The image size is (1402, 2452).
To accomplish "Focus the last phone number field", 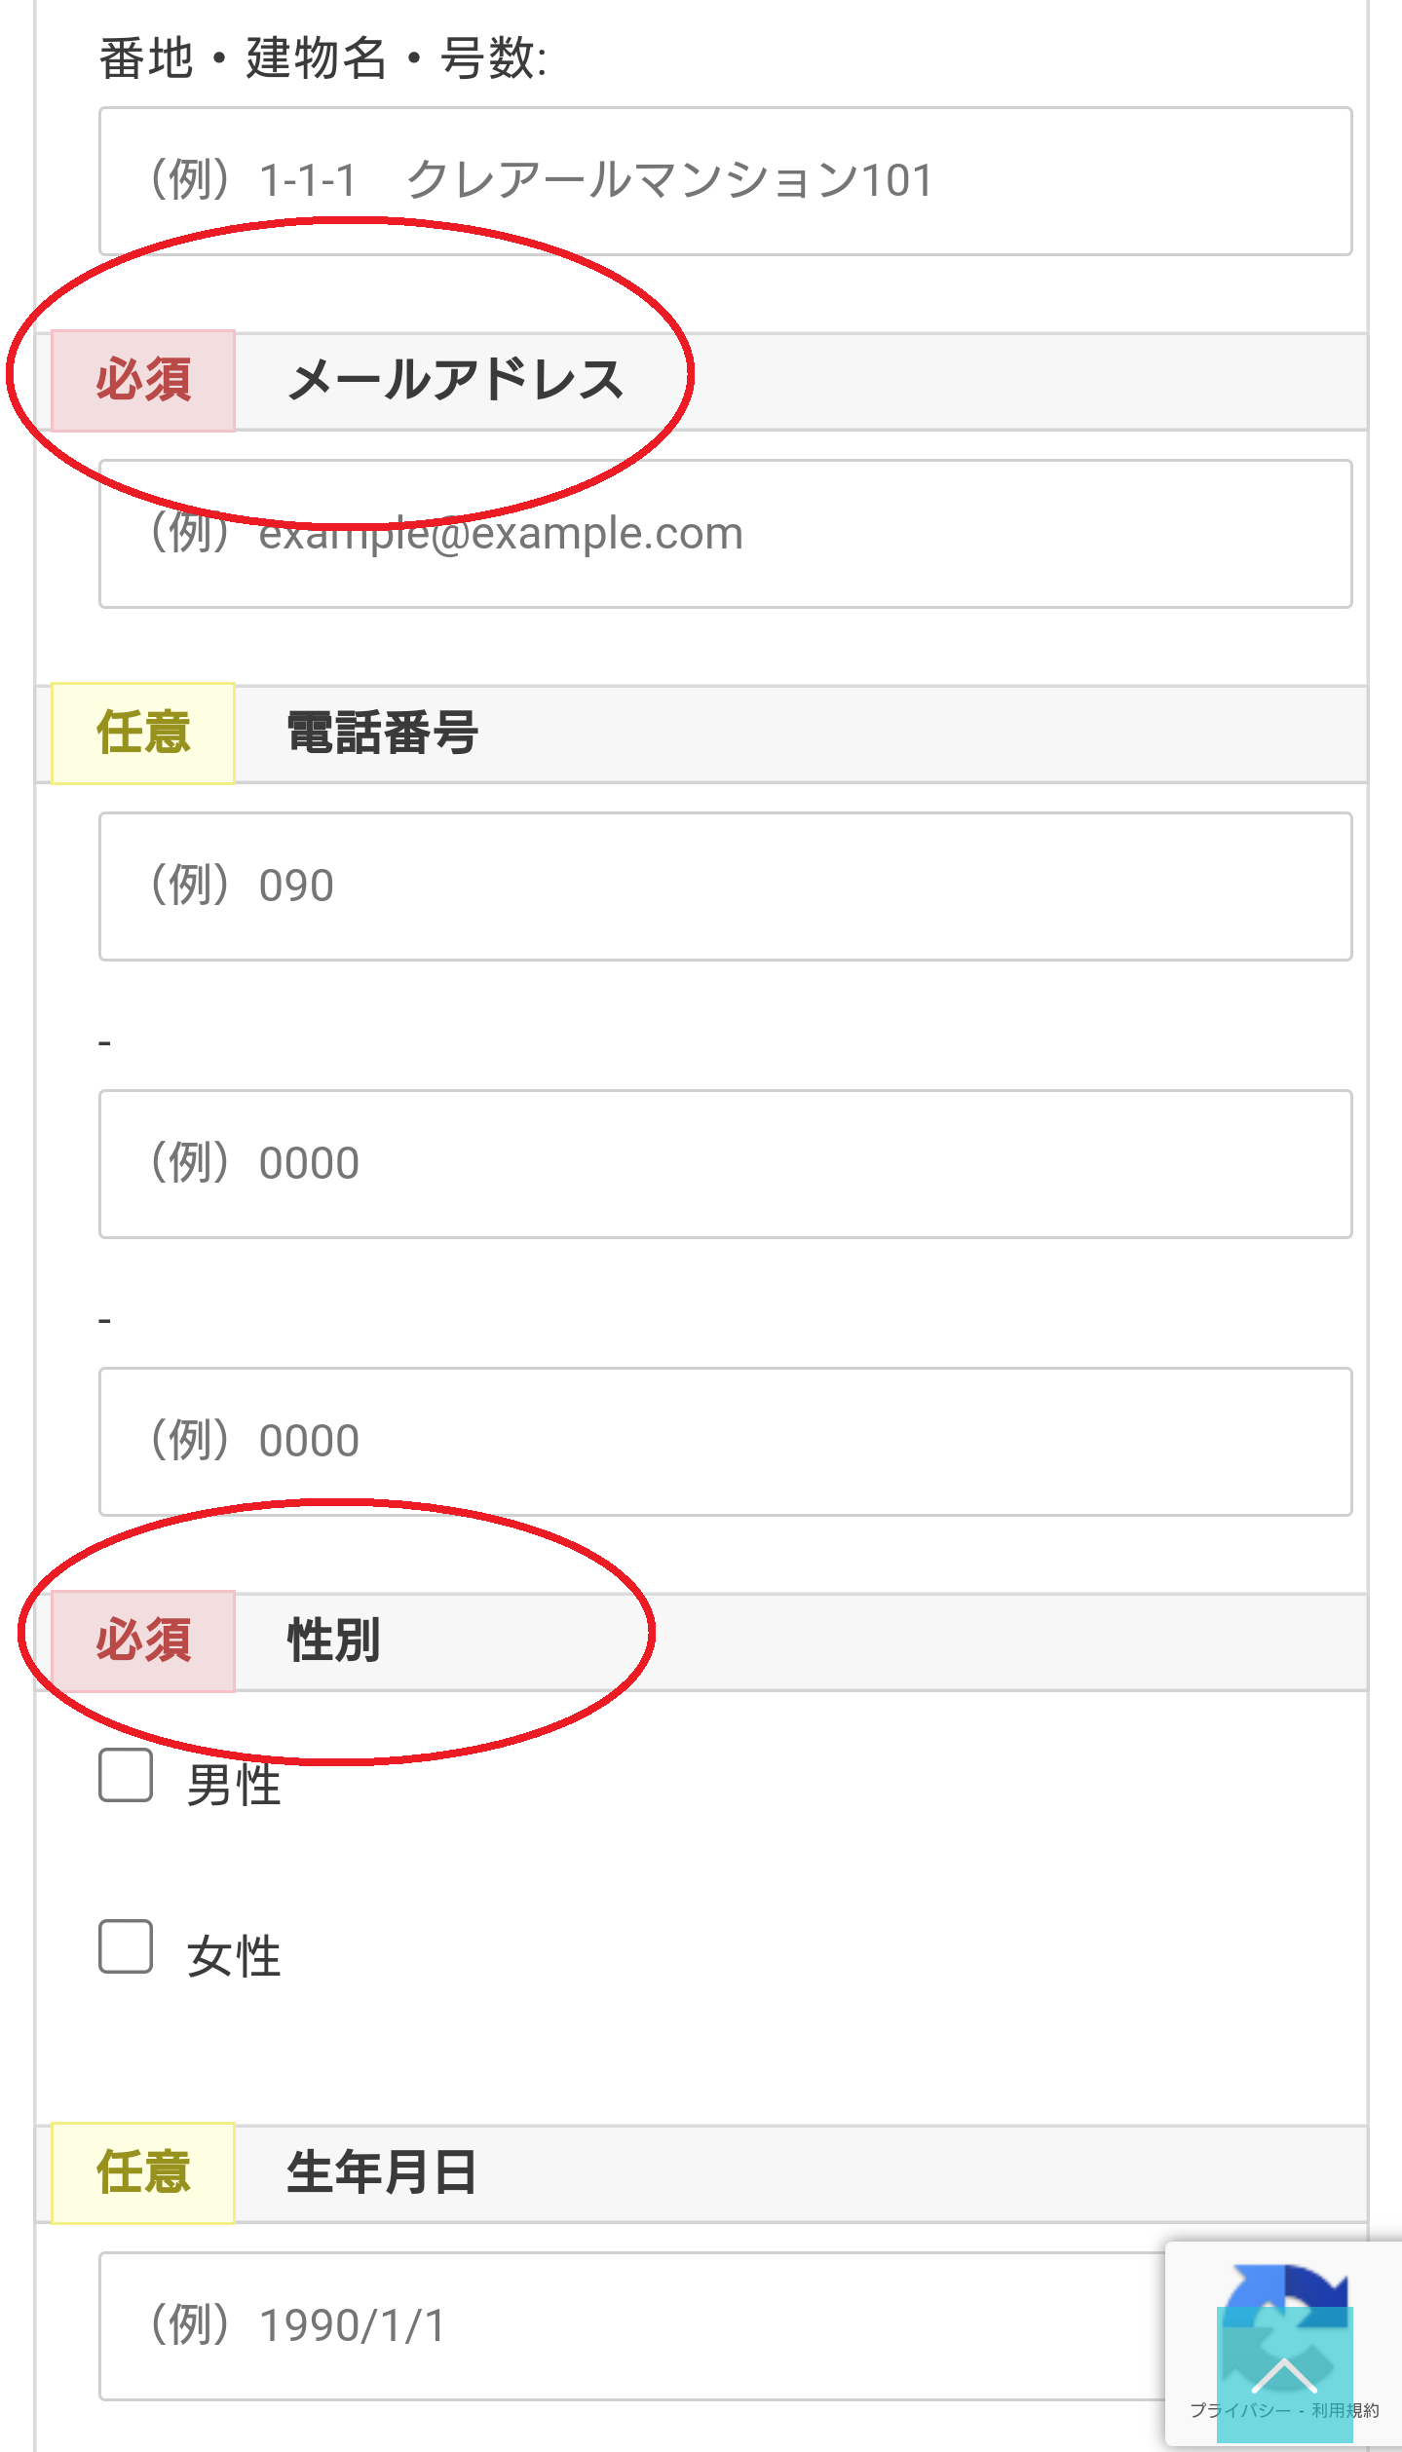I will pyautogui.click(x=725, y=1442).
